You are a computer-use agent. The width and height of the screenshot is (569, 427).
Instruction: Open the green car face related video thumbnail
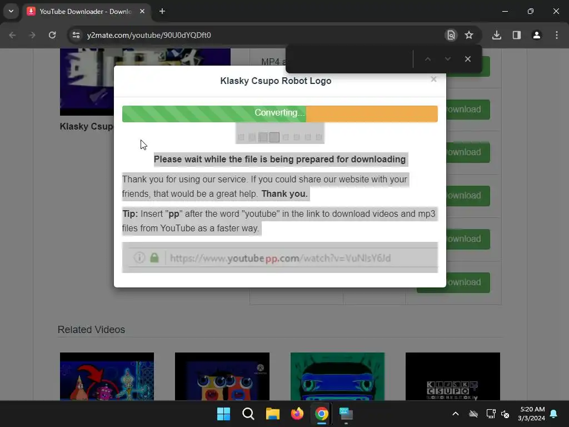click(337, 376)
